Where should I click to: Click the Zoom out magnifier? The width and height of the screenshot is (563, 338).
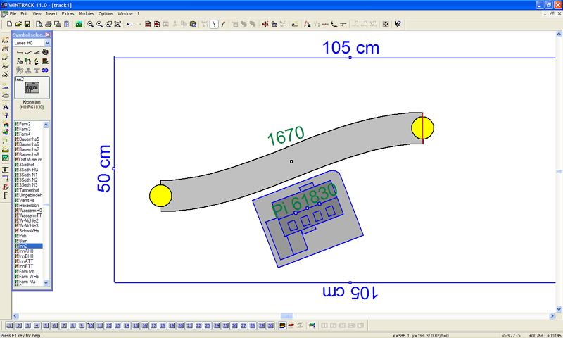pos(91,24)
